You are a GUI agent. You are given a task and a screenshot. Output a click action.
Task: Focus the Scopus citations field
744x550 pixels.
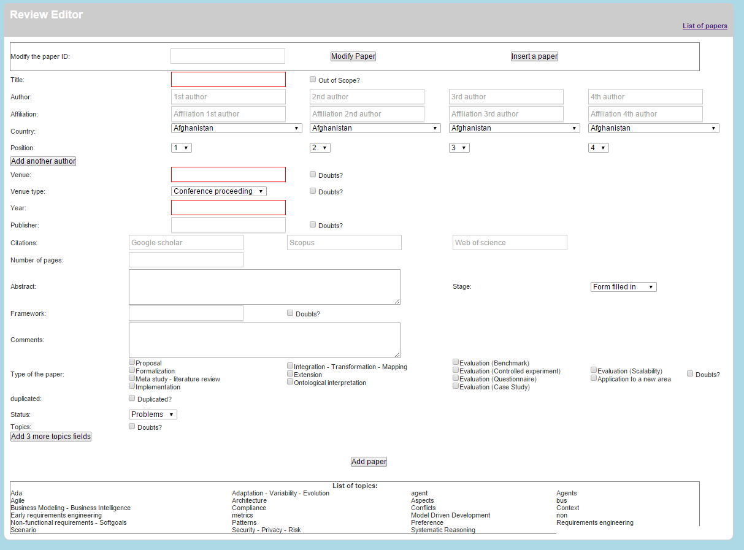344,243
